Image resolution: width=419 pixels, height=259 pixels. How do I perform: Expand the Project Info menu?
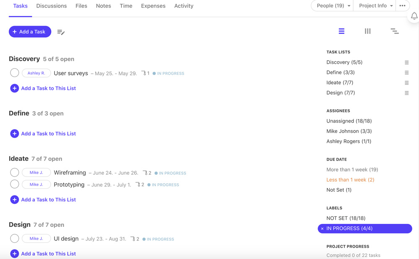pos(374,6)
